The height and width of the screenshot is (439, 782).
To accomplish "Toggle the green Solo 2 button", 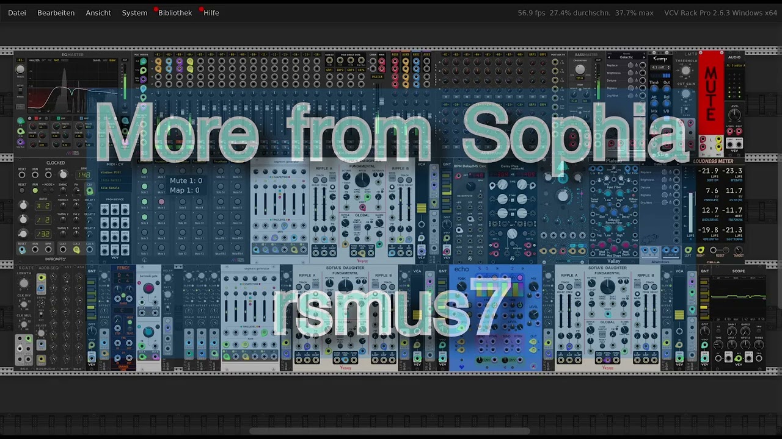I will pos(144,187).
